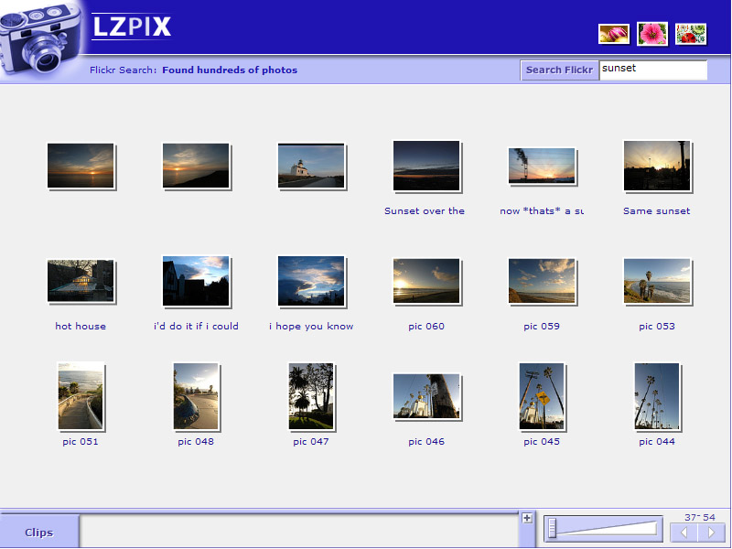This screenshot has width=732, height=549.
Task: Go to next page with right arrow
Action: 712,533
